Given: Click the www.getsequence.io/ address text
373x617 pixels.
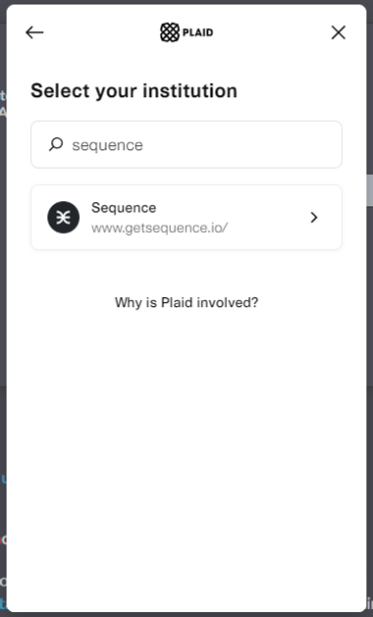Looking at the screenshot, I should [x=160, y=228].
